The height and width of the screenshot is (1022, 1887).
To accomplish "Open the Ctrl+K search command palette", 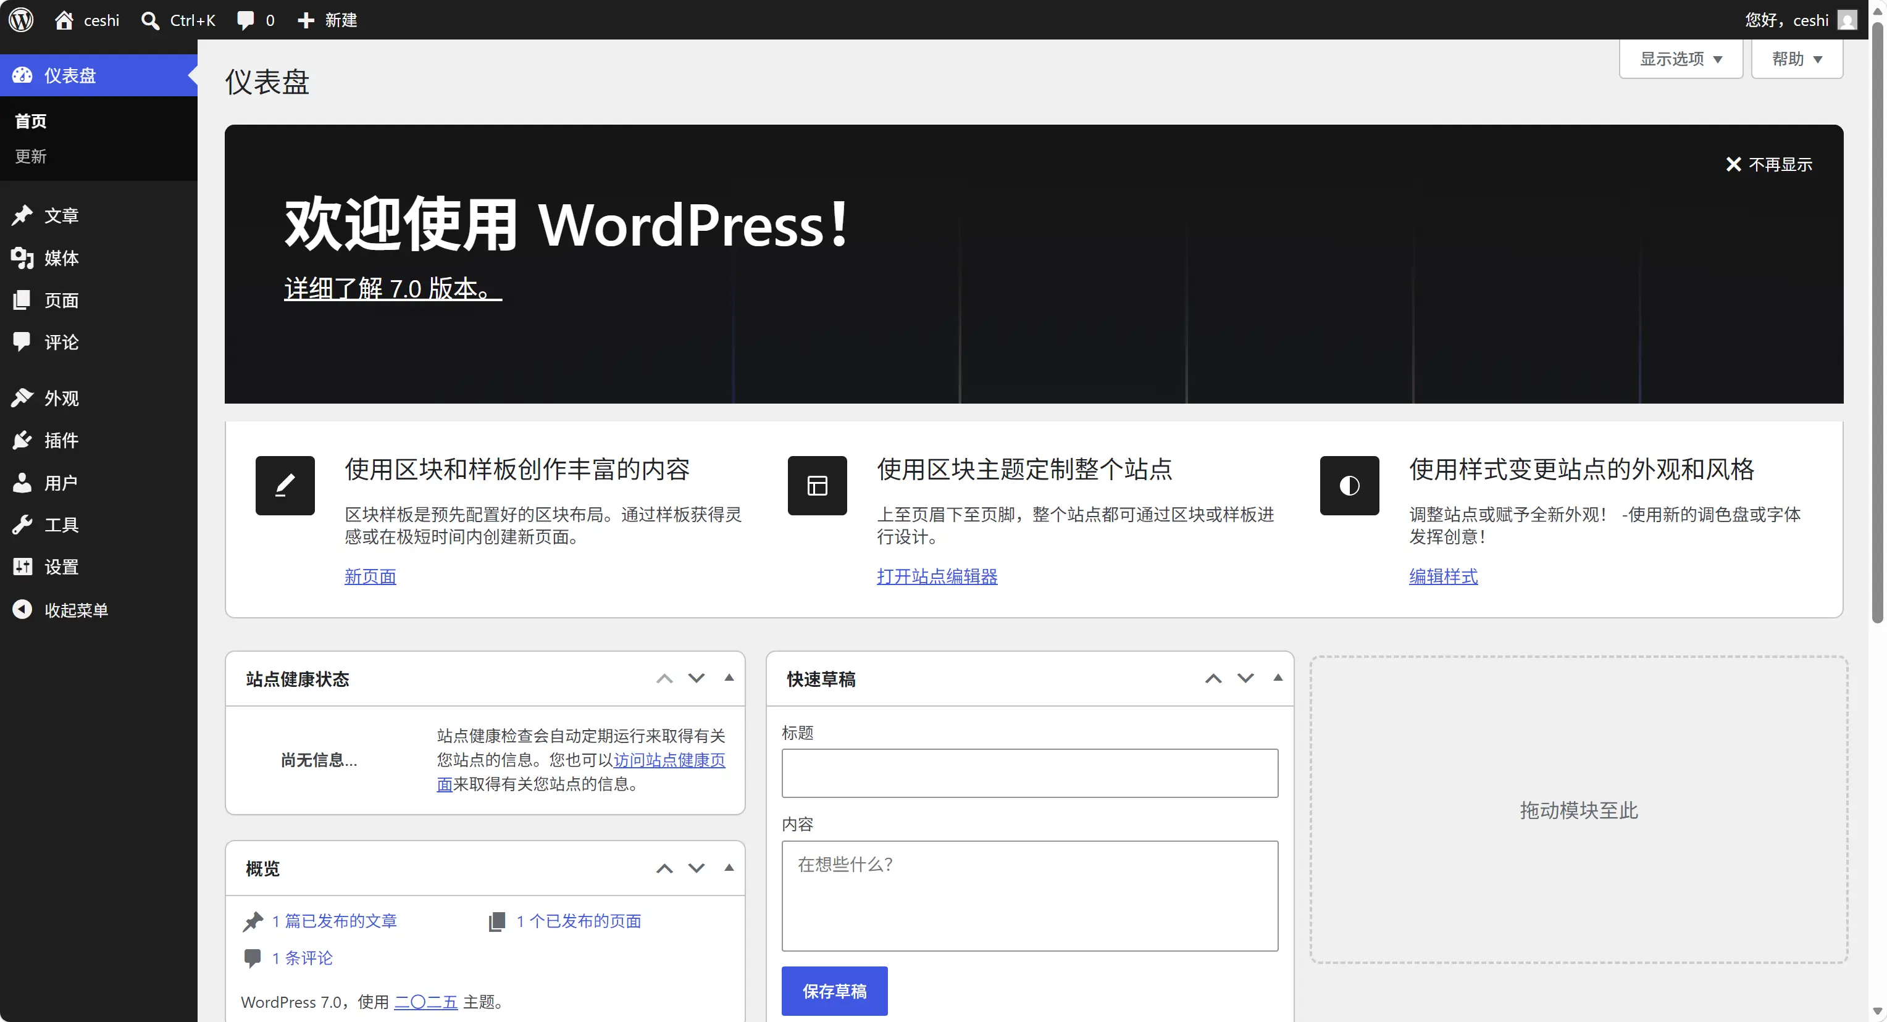I will (178, 20).
